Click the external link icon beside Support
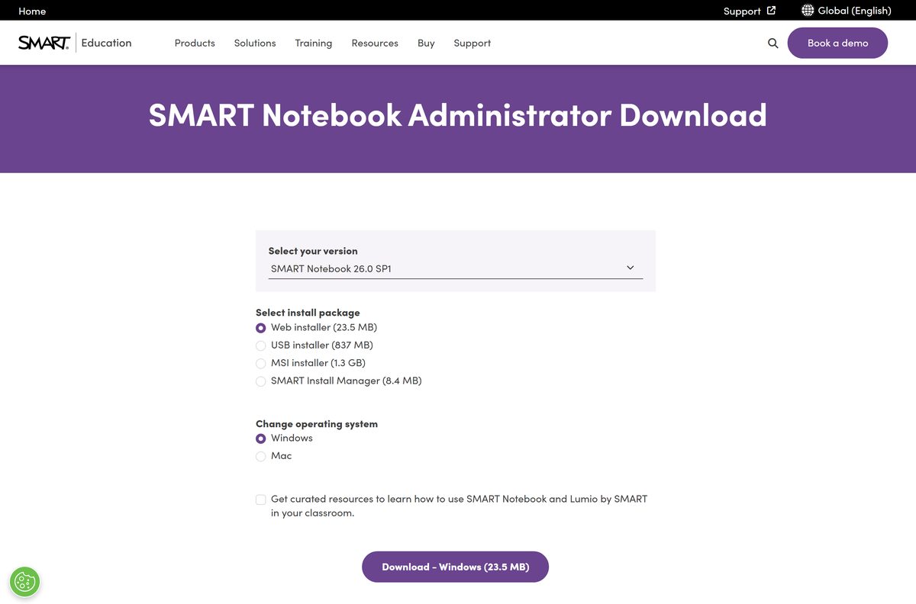The image size is (916, 604). [x=771, y=11]
